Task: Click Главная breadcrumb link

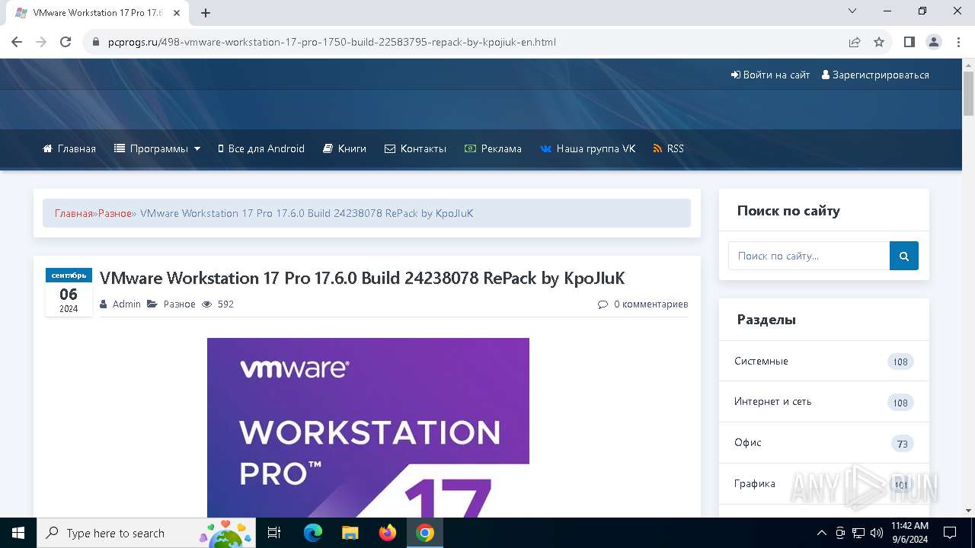Action: [73, 213]
